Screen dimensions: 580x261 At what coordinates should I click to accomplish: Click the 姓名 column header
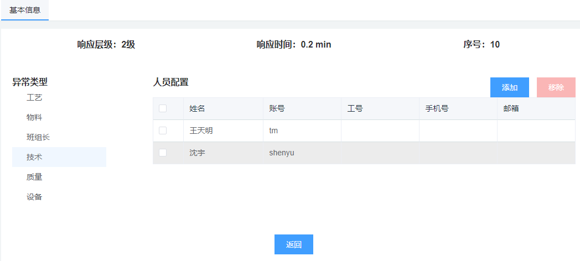click(197, 108)
